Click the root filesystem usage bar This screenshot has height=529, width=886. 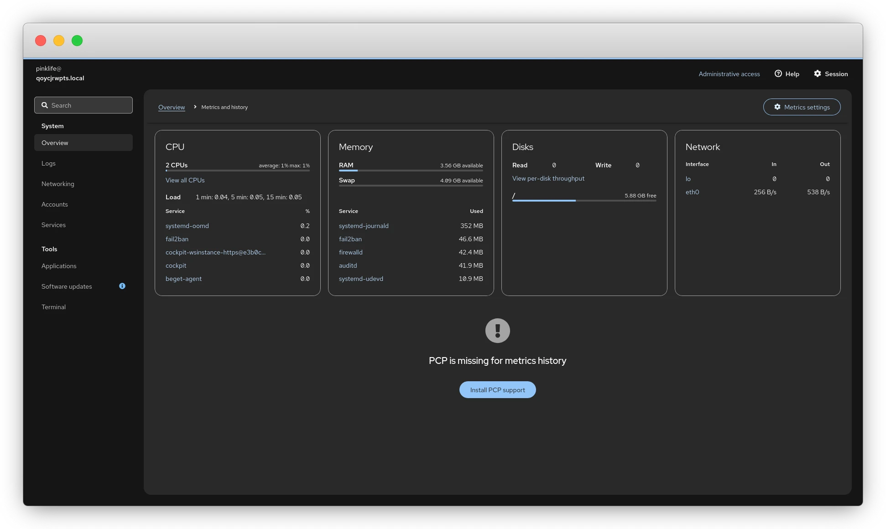point(584,200)
